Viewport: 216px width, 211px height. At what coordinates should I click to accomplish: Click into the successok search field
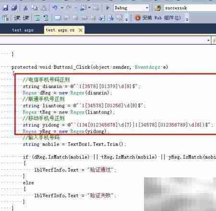click(190, 8)
